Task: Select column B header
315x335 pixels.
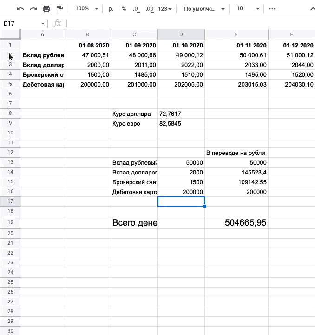Action: [87, 34]
